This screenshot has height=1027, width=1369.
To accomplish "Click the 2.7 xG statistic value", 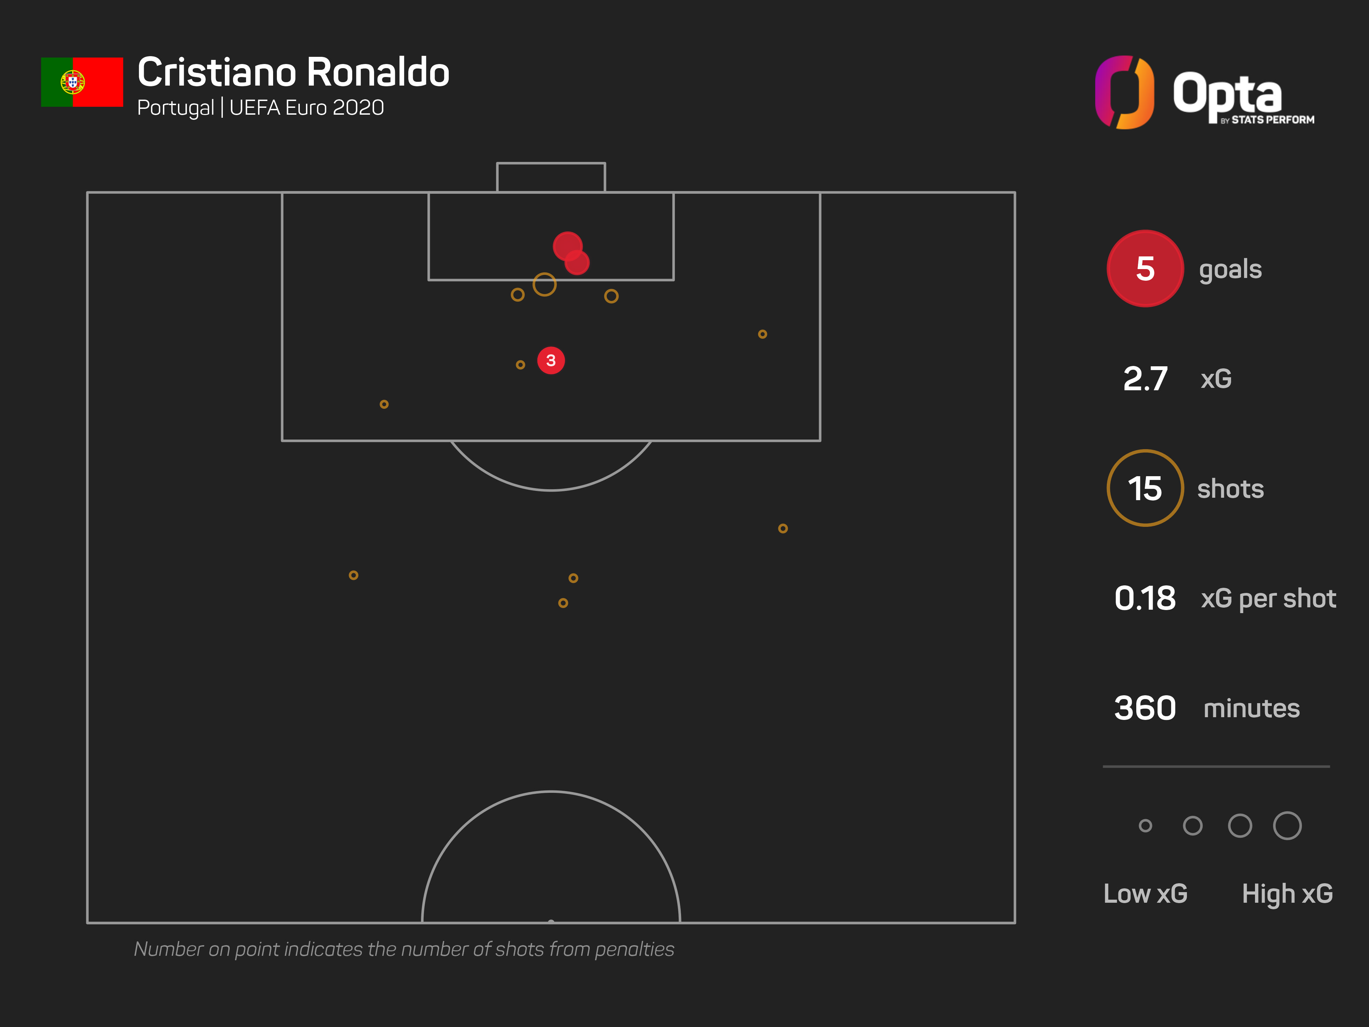I will tap(1144, 379).
